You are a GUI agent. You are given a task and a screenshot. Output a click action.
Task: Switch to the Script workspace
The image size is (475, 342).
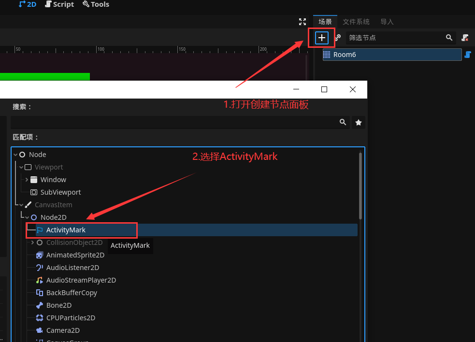pos(59,4)
